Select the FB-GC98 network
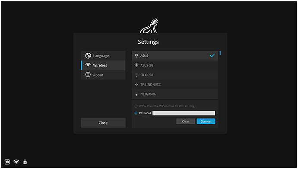This screenshot has height=169, width=298. pyautogui.click(x=174, y=75)
